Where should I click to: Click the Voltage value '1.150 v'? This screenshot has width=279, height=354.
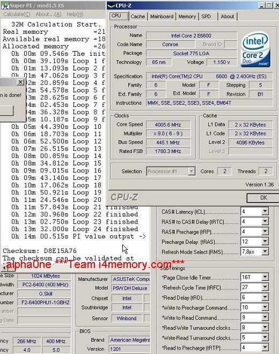(222, 62)
